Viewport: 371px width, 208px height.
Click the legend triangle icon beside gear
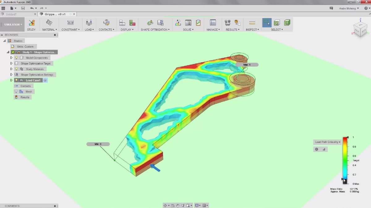click(x=324, y=149)
